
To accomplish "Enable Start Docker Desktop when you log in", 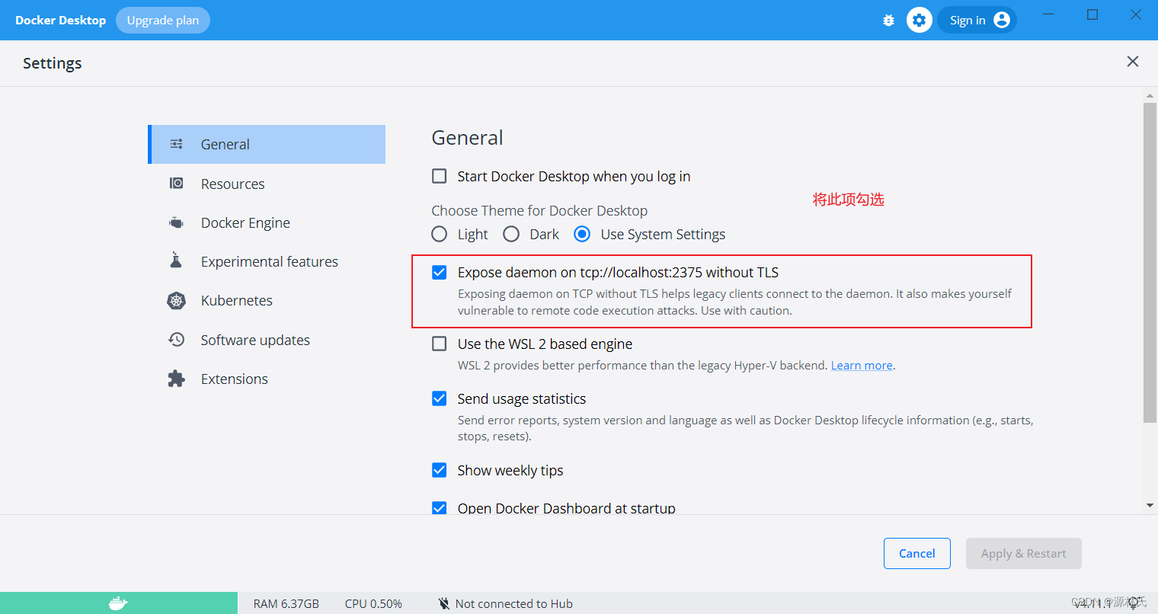I will (x=440, y=176).
